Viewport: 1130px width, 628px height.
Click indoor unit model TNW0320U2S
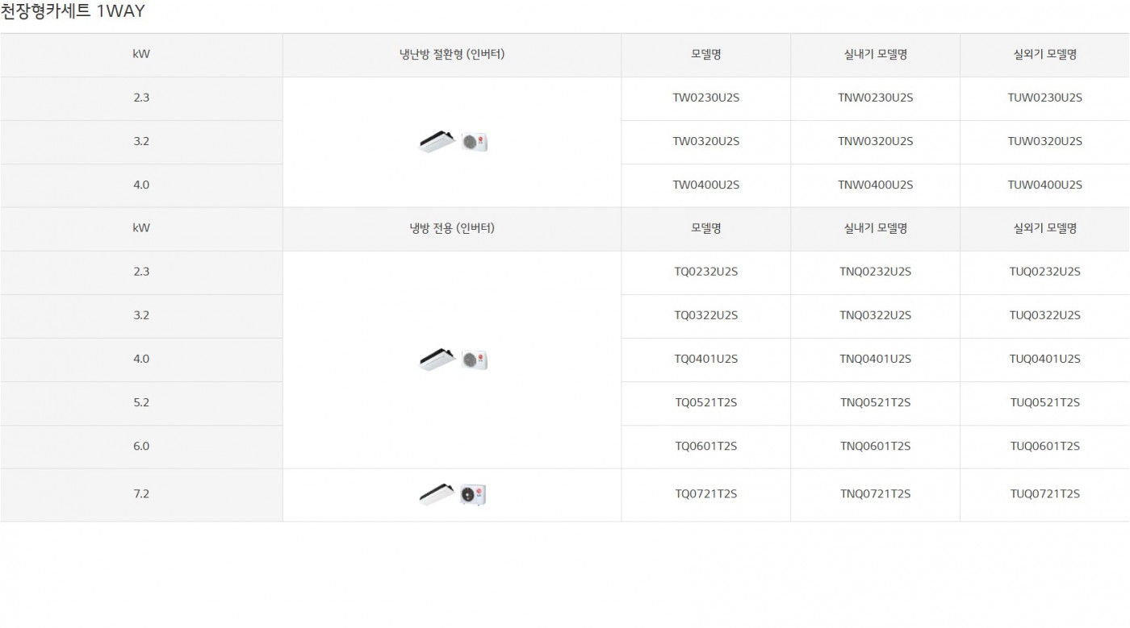[875, 141]
